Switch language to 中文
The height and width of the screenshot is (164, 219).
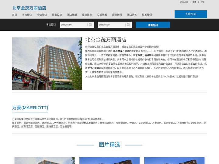coord(203,2)
